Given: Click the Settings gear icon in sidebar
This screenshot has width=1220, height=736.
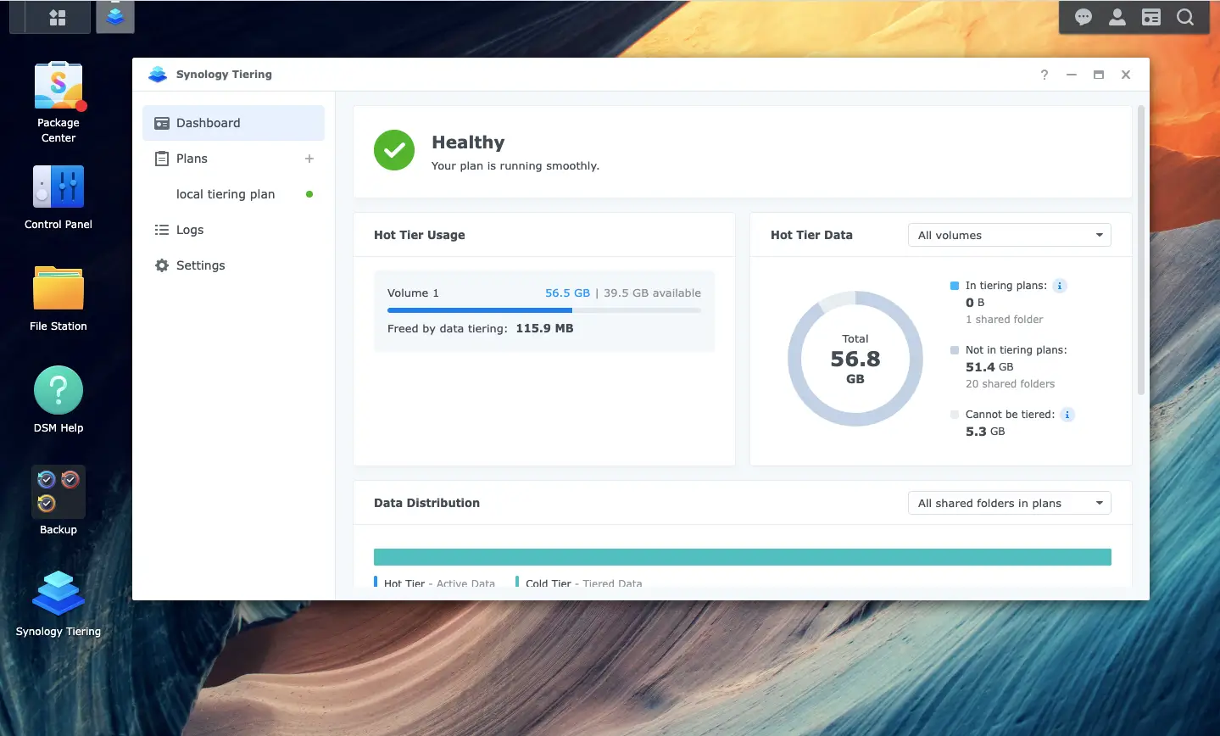Looking at the screenshot, I should [162, 265].
